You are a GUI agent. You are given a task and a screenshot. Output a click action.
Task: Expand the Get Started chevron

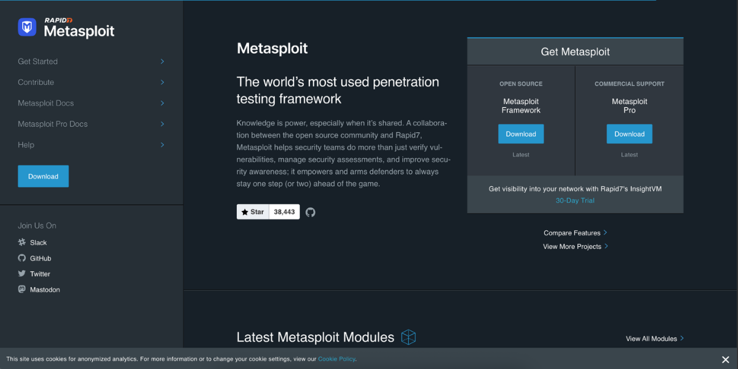point(162,61)
